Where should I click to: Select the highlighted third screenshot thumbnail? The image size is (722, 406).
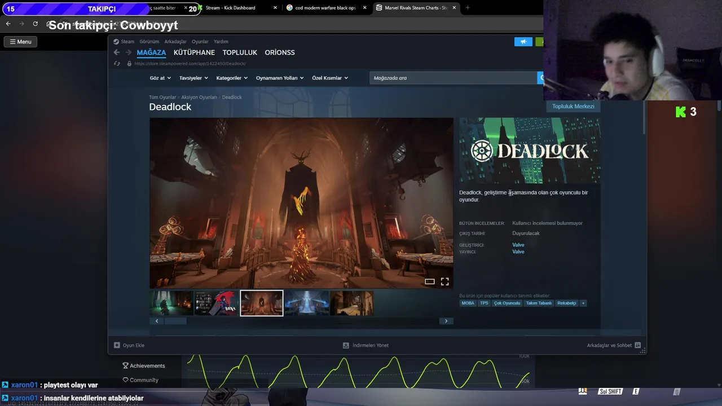coord(262,303)
